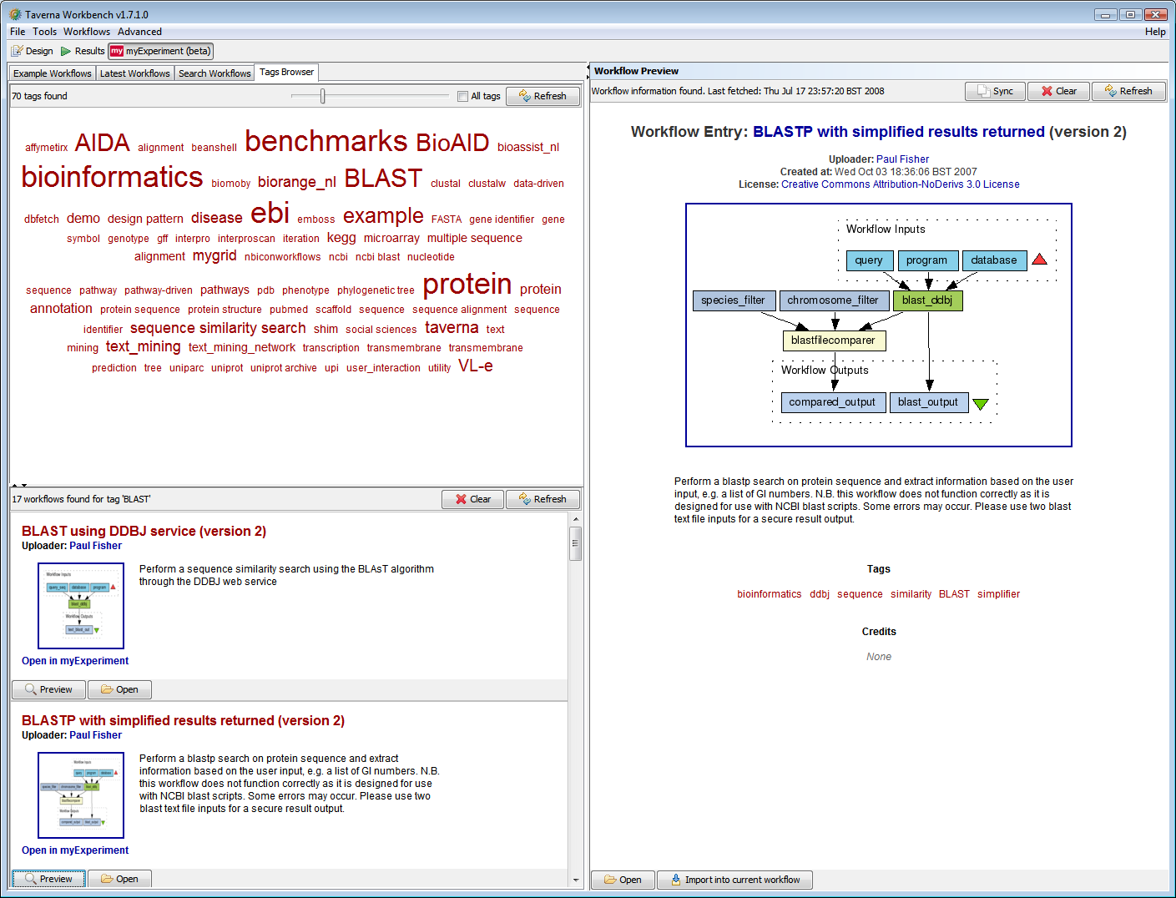Switch to the Latest Workflows tab
1176x898 pixels.
point(135,73)
